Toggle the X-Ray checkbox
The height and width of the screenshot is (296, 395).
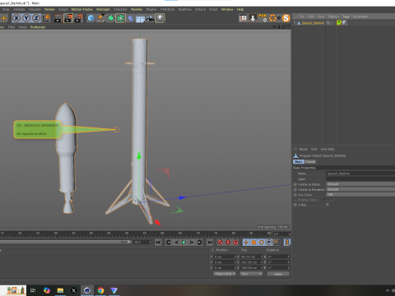pyautogui.click(x=328, y=205)
